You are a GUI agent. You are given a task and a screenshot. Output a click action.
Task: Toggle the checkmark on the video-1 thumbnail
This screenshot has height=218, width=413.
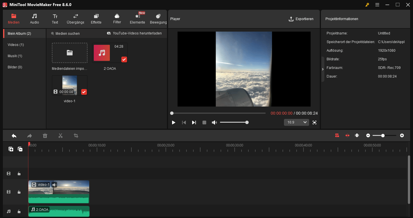[84, 92]
